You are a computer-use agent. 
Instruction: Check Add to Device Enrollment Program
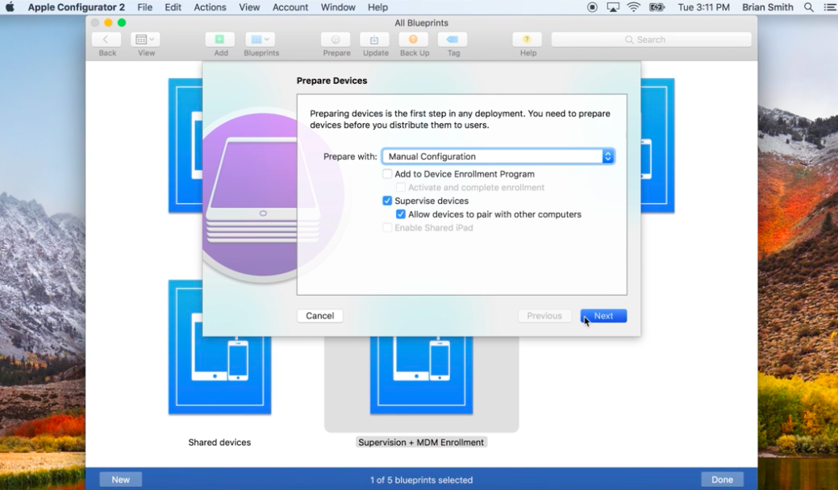coord(387,174)
